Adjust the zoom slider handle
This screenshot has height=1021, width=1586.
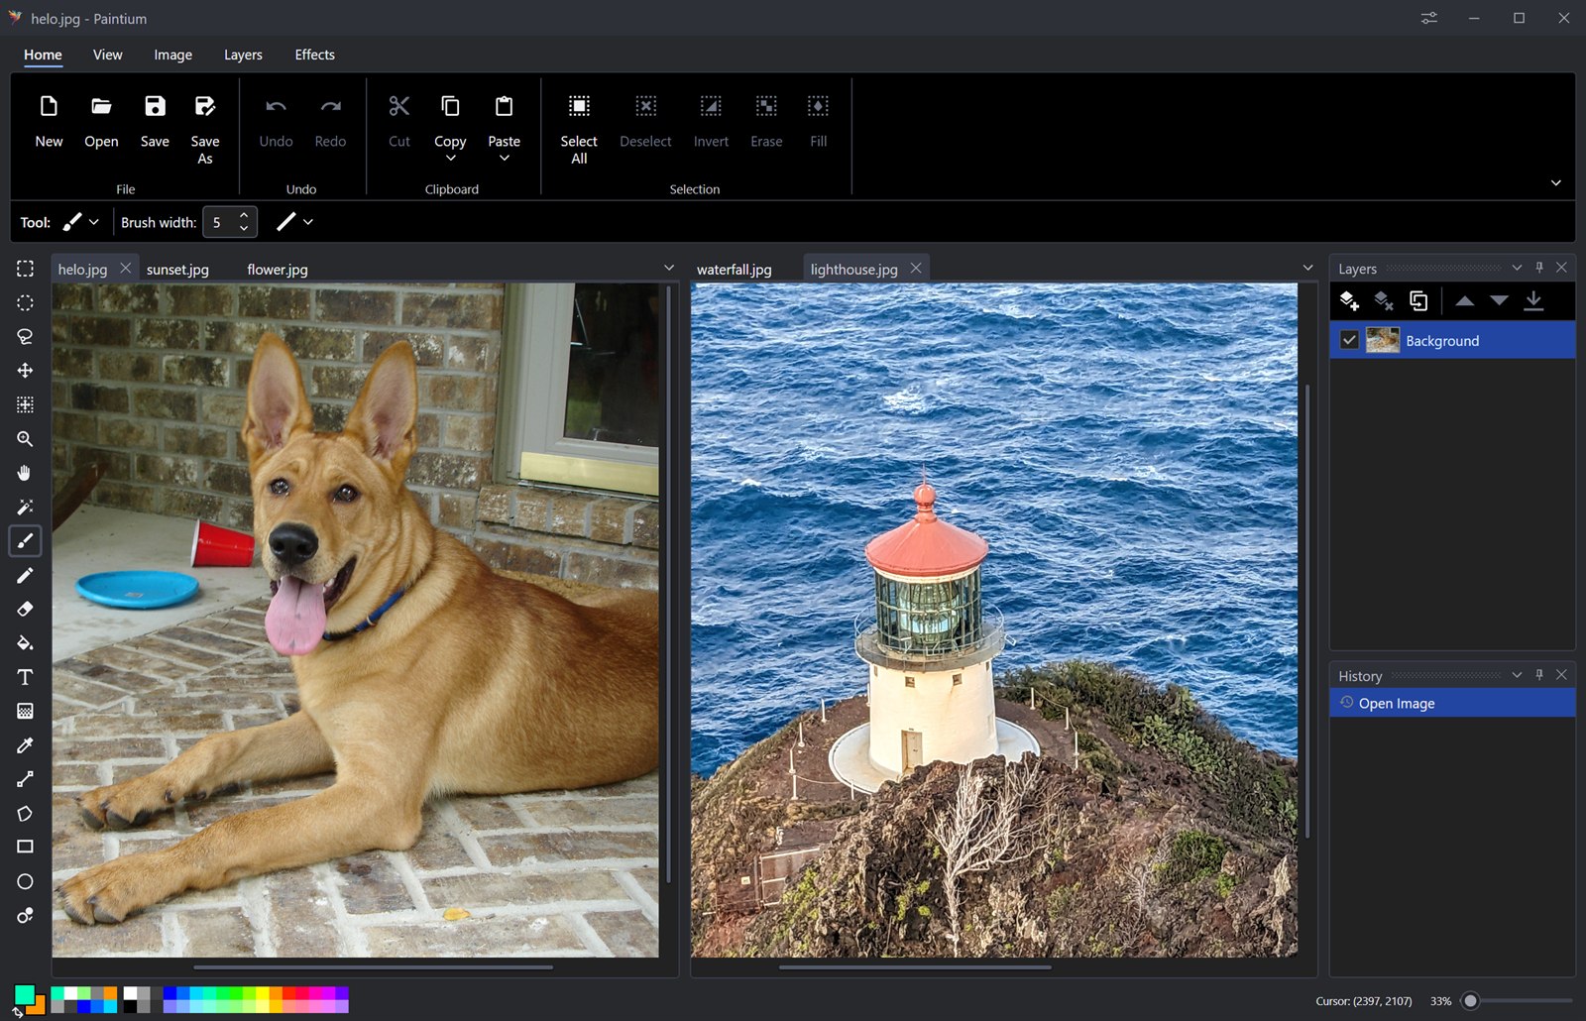point(1471,1001)
